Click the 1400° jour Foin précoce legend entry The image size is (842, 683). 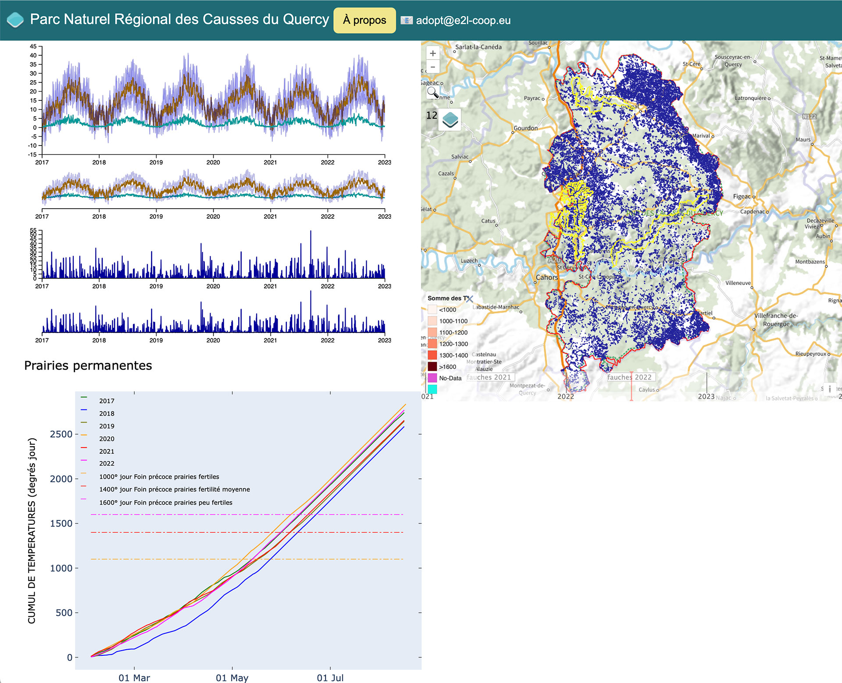pyautogui.click(x=174, y=489)
